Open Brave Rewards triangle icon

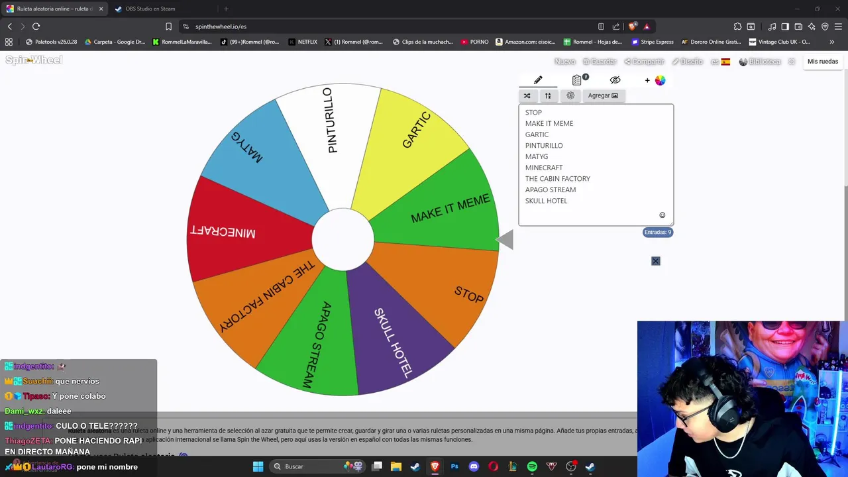(647, 26)
